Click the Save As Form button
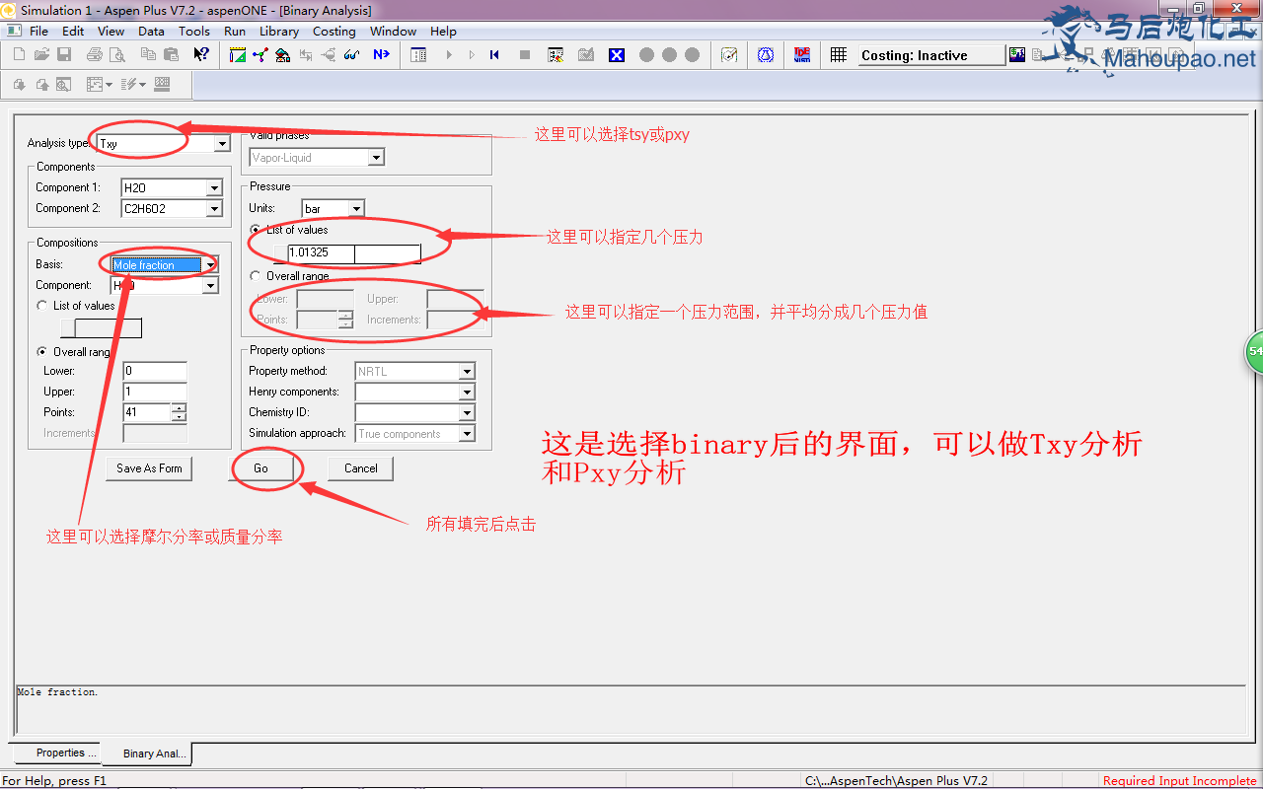 149,468
